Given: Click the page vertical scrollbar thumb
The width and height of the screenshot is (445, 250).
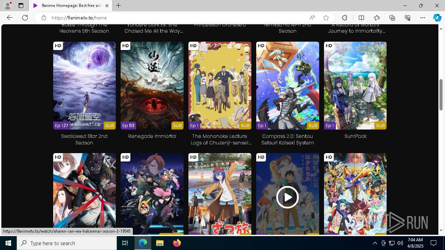Looking at the screenshot, I should 441,95.
